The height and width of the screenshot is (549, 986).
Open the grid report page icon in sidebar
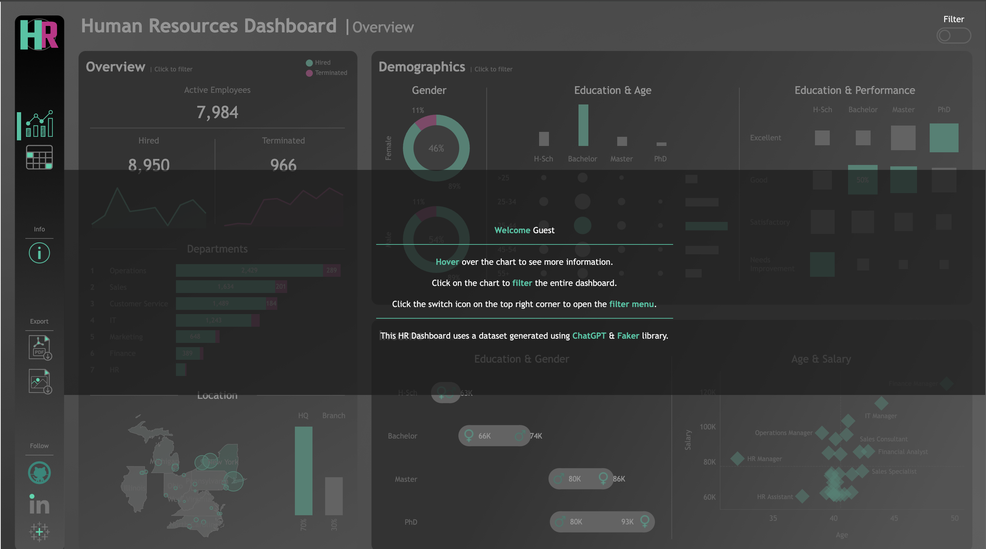click(x=39, y=157)
